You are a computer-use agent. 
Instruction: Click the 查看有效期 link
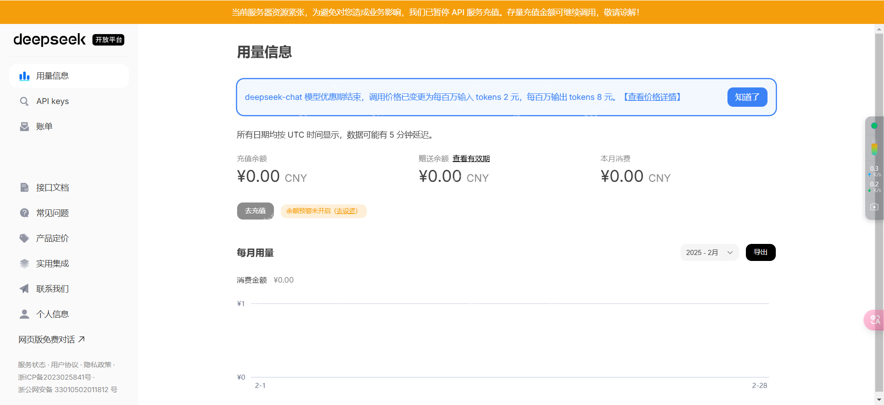click(x=471, y=159)
